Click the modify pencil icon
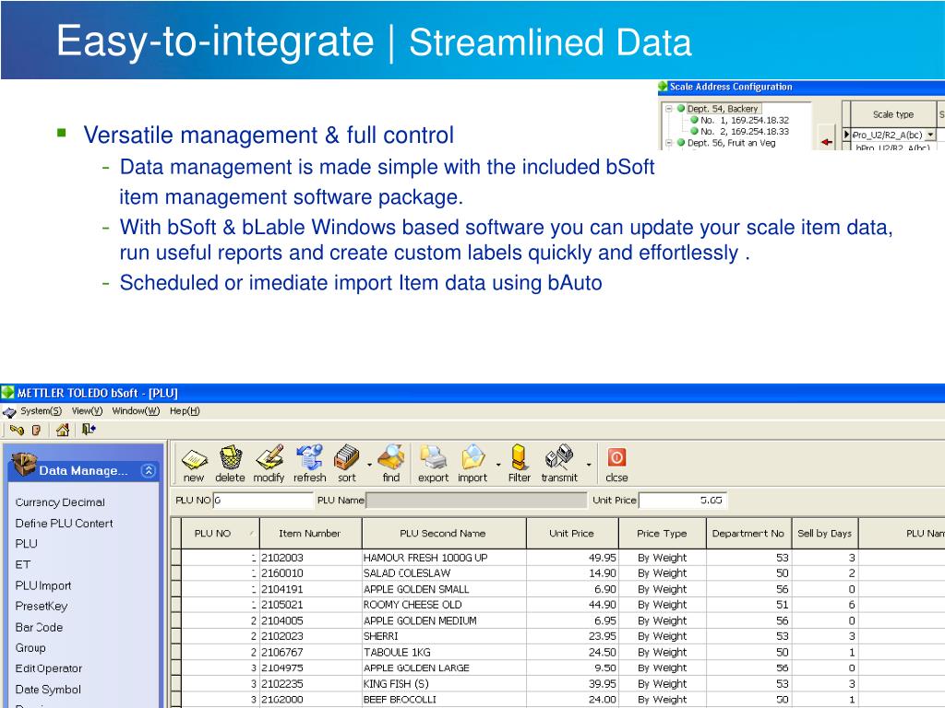Image resolution: width=945 pixels, height=708 pixels. click(x=269, y=457)
